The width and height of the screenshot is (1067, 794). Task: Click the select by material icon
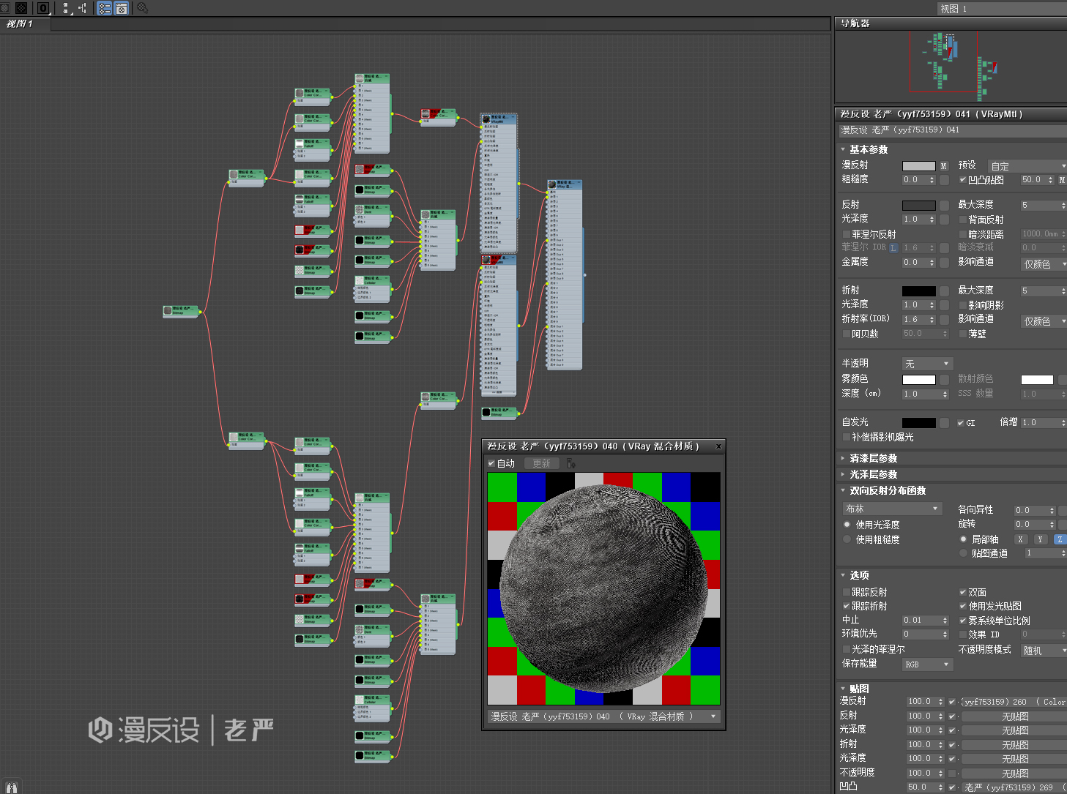coord(142,8)
